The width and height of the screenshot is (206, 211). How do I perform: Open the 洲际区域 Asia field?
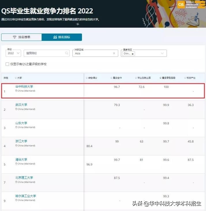95,53
